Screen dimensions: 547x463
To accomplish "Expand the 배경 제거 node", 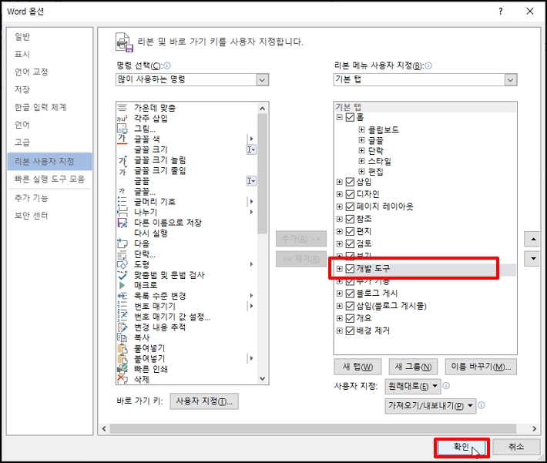I will [339, 330].
